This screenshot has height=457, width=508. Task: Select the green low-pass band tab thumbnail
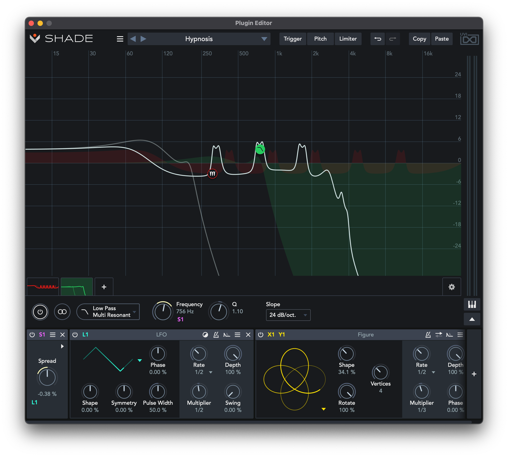tap(77, 287)
